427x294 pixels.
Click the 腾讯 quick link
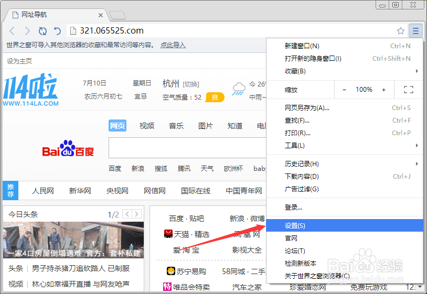coord(184,169)
